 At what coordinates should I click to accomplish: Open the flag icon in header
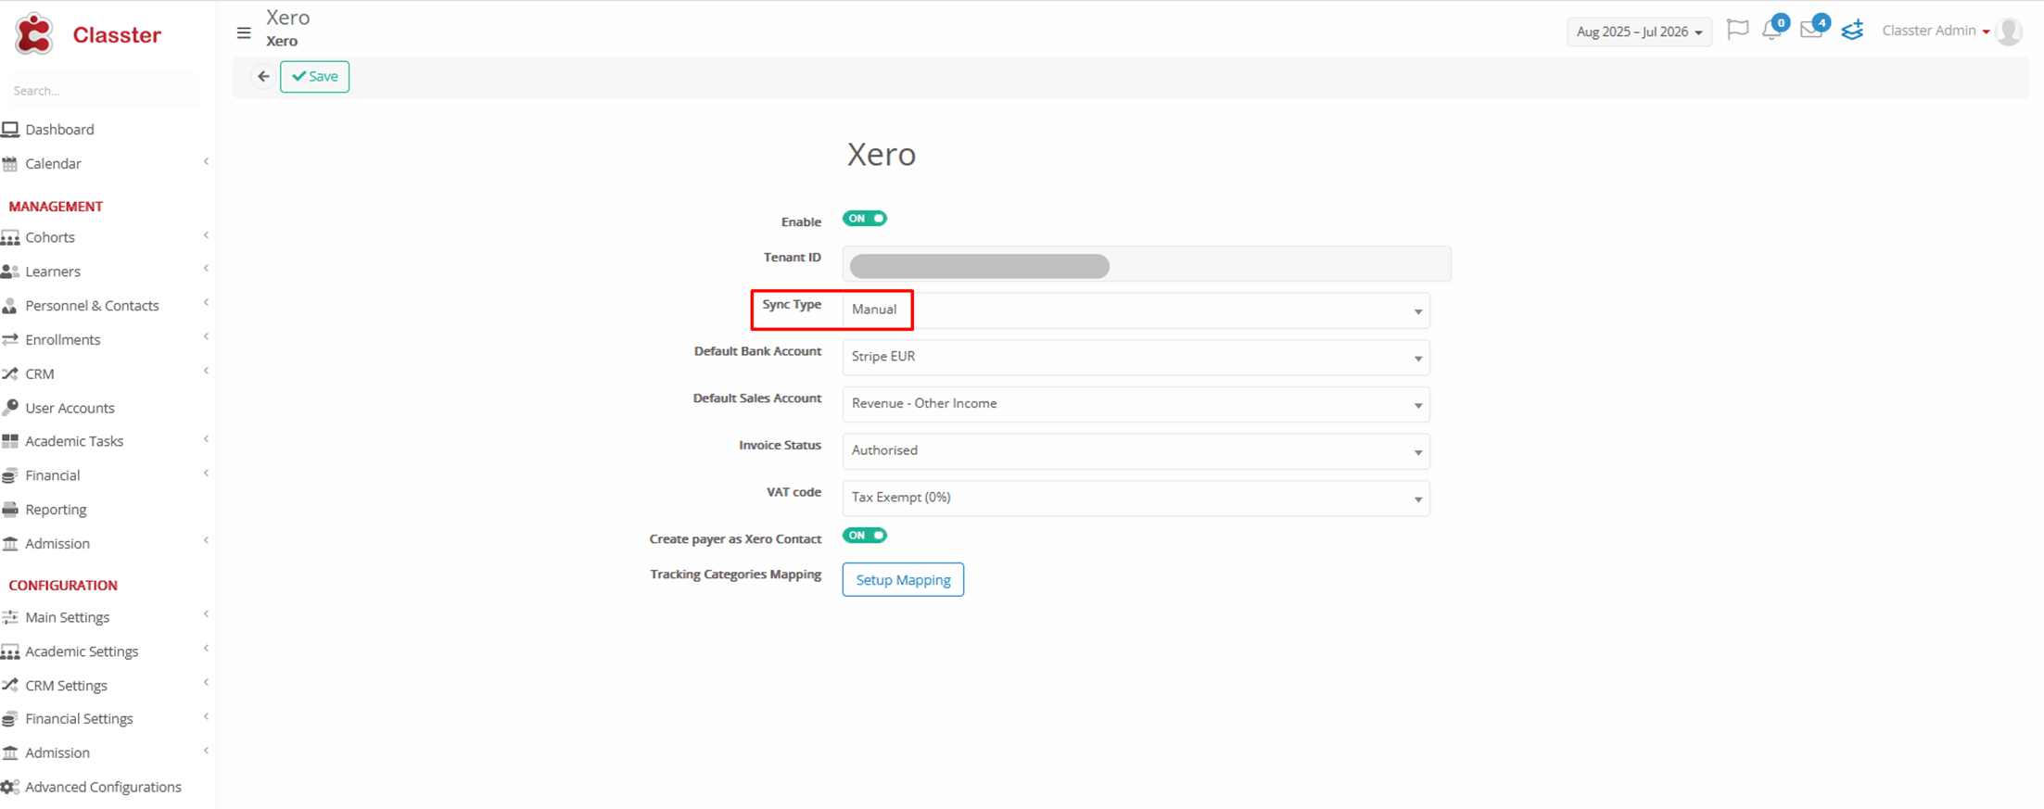point(1738,30)
